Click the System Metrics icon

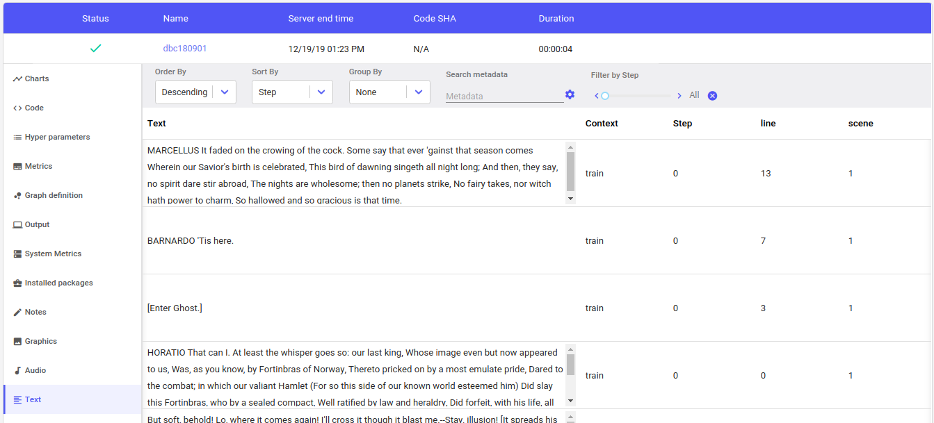coord(17,254)
